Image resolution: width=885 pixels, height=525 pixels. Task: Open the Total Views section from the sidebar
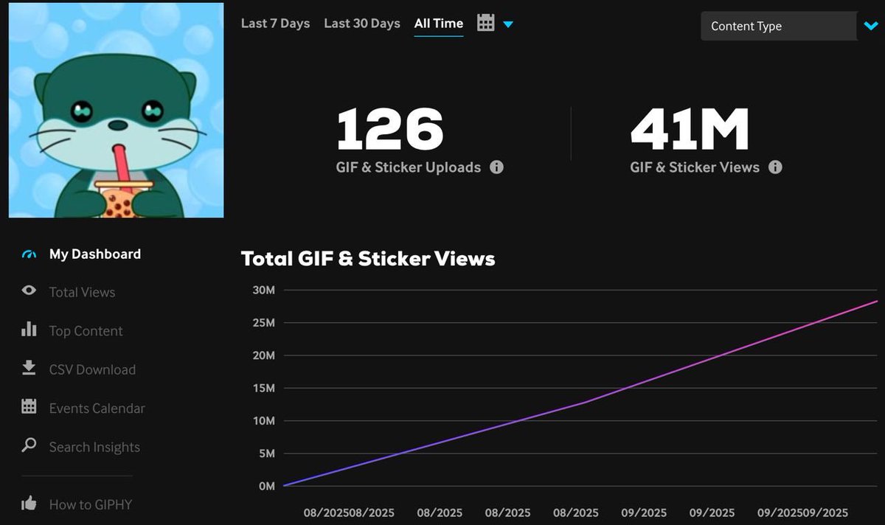click(x=81, y=292)
